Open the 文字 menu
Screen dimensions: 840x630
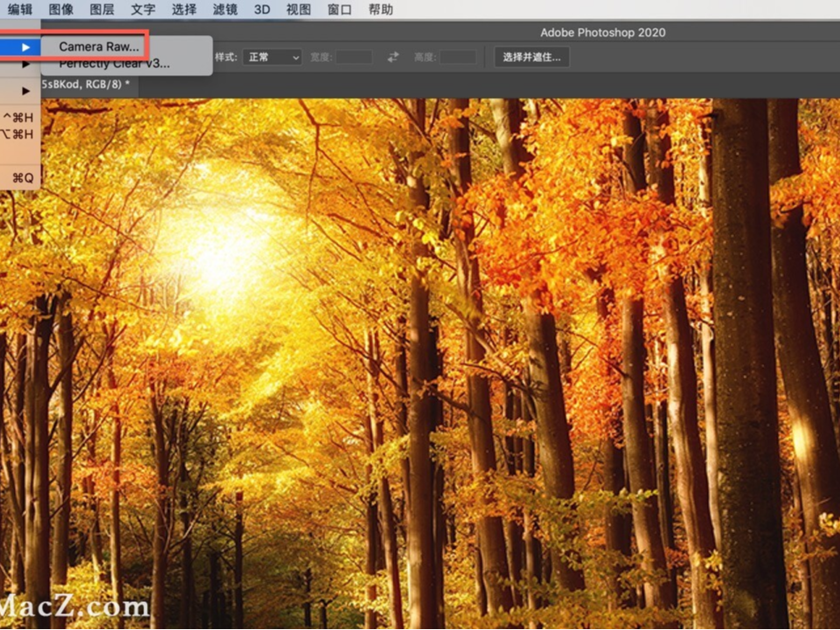[x=142, y=10]
